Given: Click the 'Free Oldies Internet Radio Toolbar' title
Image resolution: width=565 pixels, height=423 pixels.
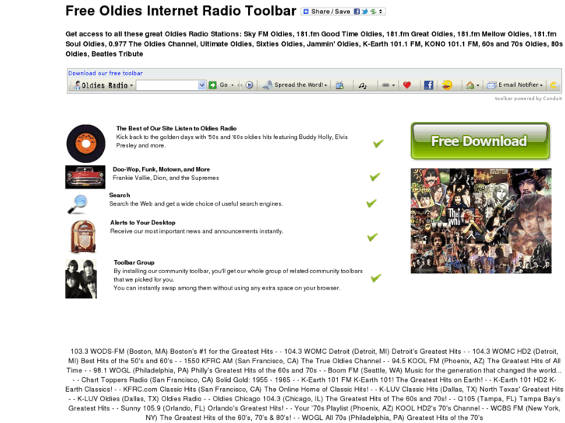Looking at the screenshot, I should point(181,11).
